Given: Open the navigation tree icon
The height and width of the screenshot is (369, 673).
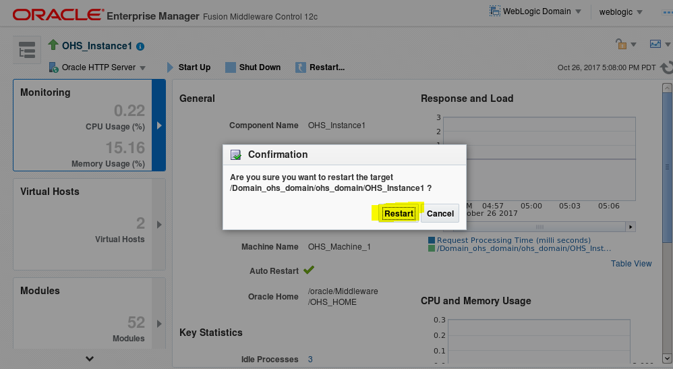Looking at the screenshot, I should 27,50.
